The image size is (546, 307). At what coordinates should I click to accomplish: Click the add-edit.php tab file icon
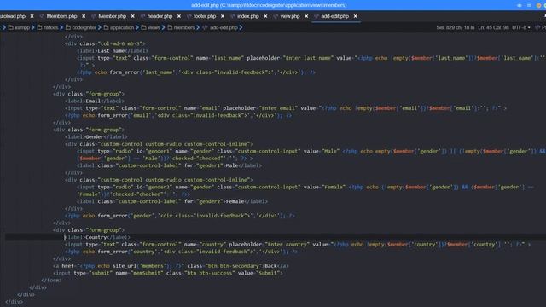click(x=317, y=16)
